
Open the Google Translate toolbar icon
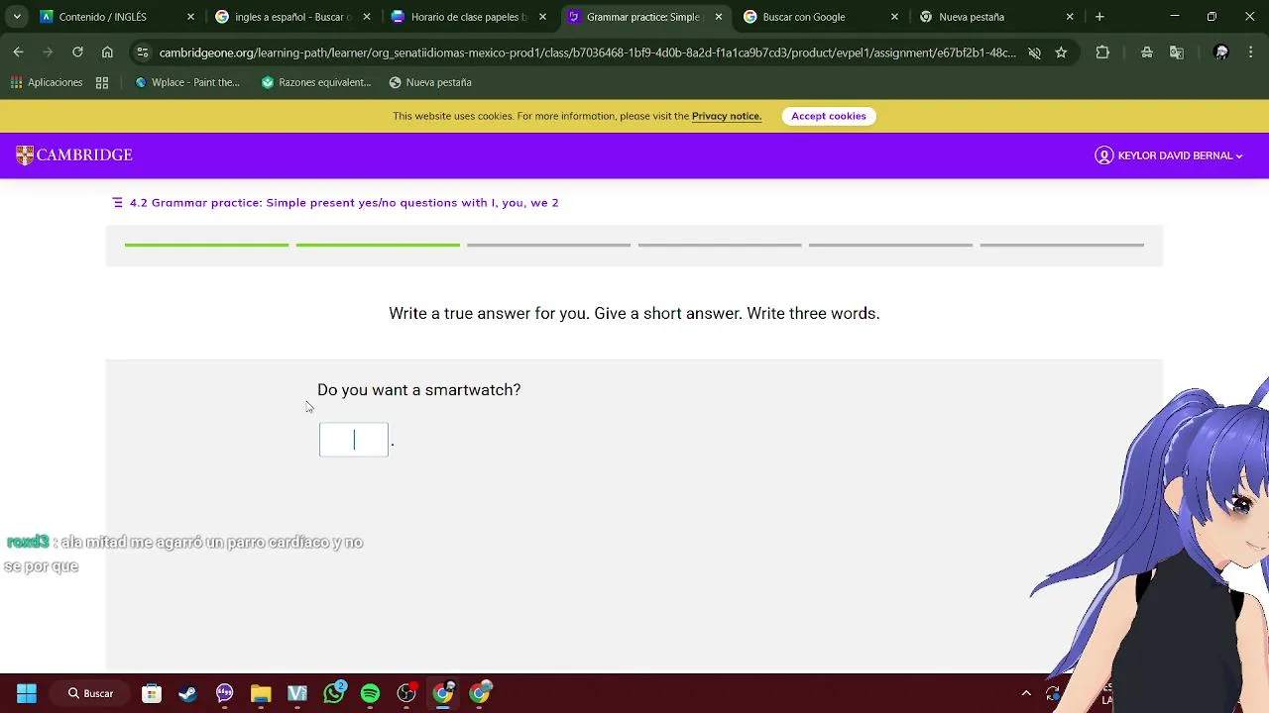click(1177, 52)
